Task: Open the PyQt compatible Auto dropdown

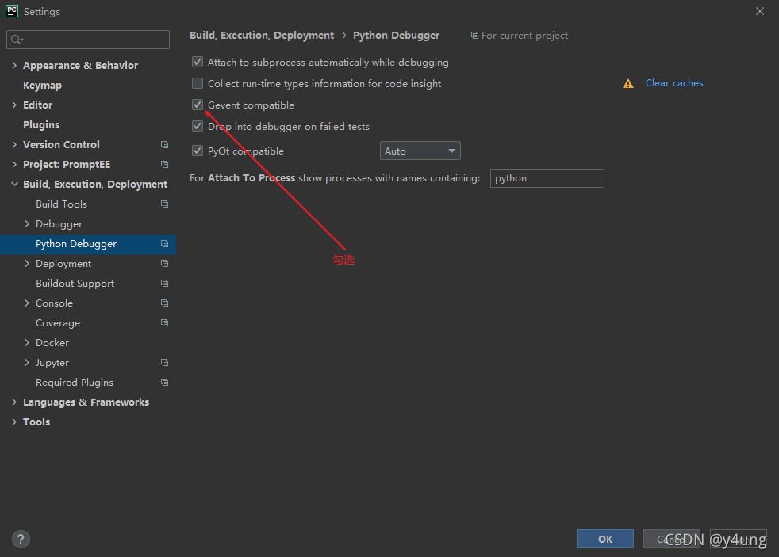Action: (x=420, y=151)
